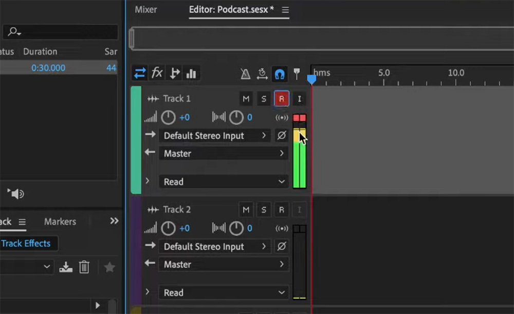514x314 pixels.
Task: Toggle Inputs/Outputs view in editor toolbar
Action: (140, 73)
